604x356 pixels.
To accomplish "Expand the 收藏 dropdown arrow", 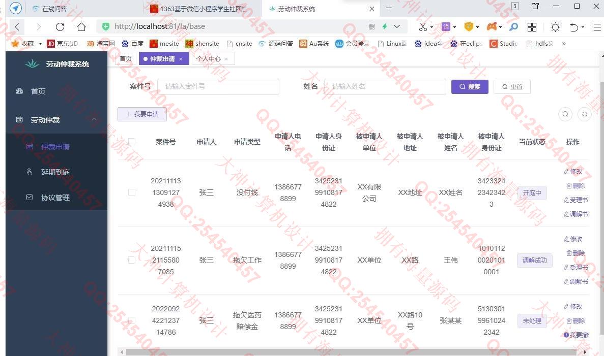I will (40, 44).
